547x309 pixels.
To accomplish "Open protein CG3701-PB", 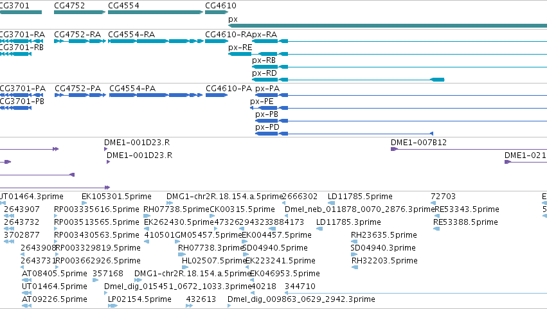I will coord(22,102).
